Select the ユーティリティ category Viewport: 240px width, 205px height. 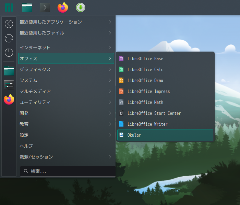(66, 102)
